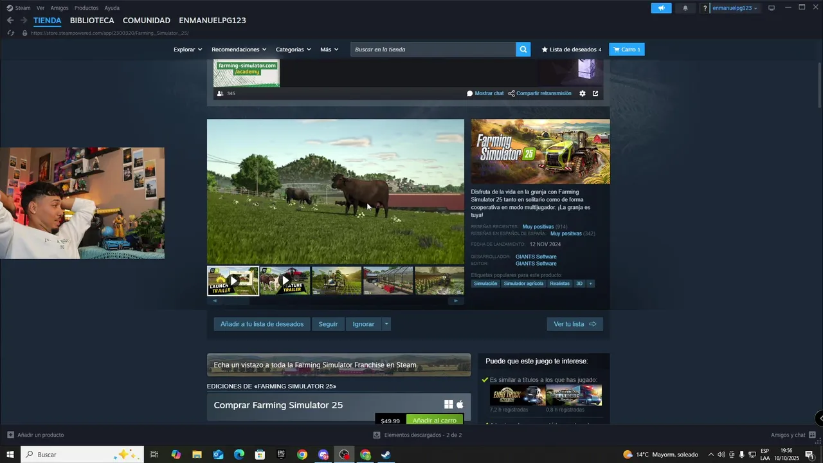This screenshot has width=823, height=463.
Task: Click the Apple platform icon in the purchase box
Action: click(x=460, y=404)
